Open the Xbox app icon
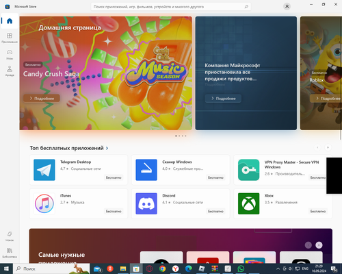 (248, 203)
